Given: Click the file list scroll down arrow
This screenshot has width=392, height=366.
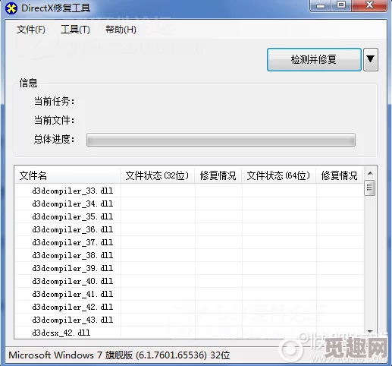Looking at the screenshot, I should 370,332.
